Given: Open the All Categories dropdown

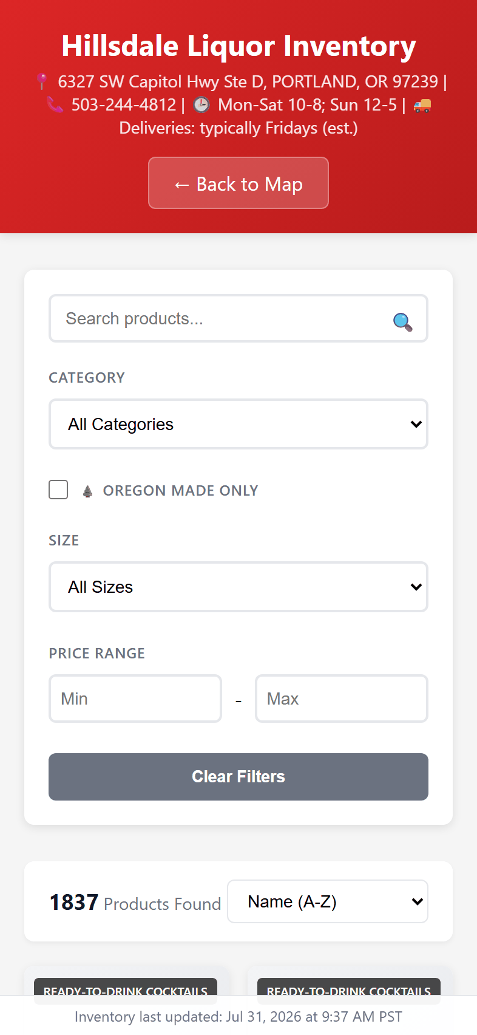Looking at the screenshot, I should tap(238, 424).
